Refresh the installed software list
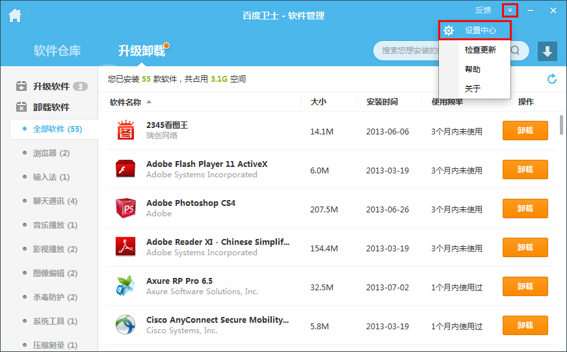 551,79
